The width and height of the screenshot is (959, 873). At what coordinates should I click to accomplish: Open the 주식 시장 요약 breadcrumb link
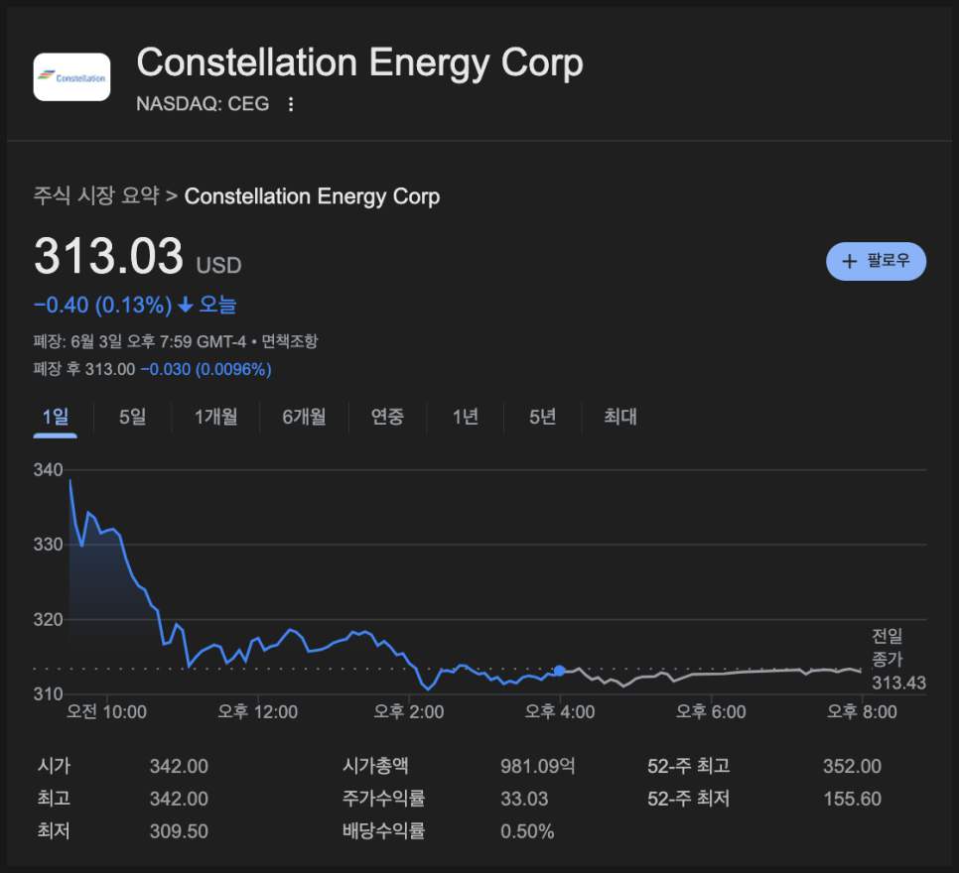pos(96,196)
